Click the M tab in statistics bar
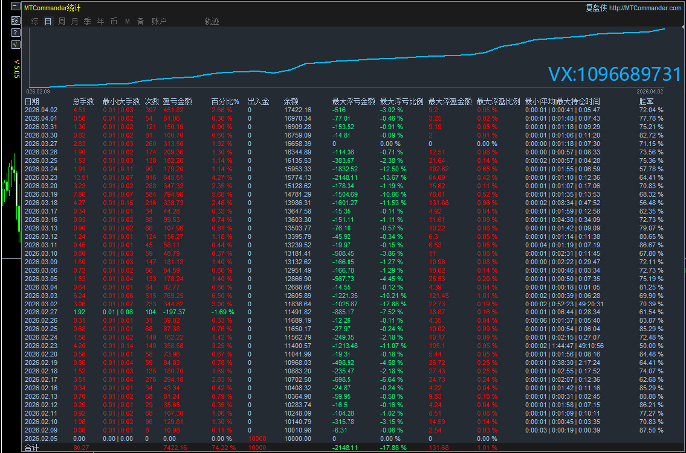The width and height of the screenshot is (686, 453). (128, 21)
